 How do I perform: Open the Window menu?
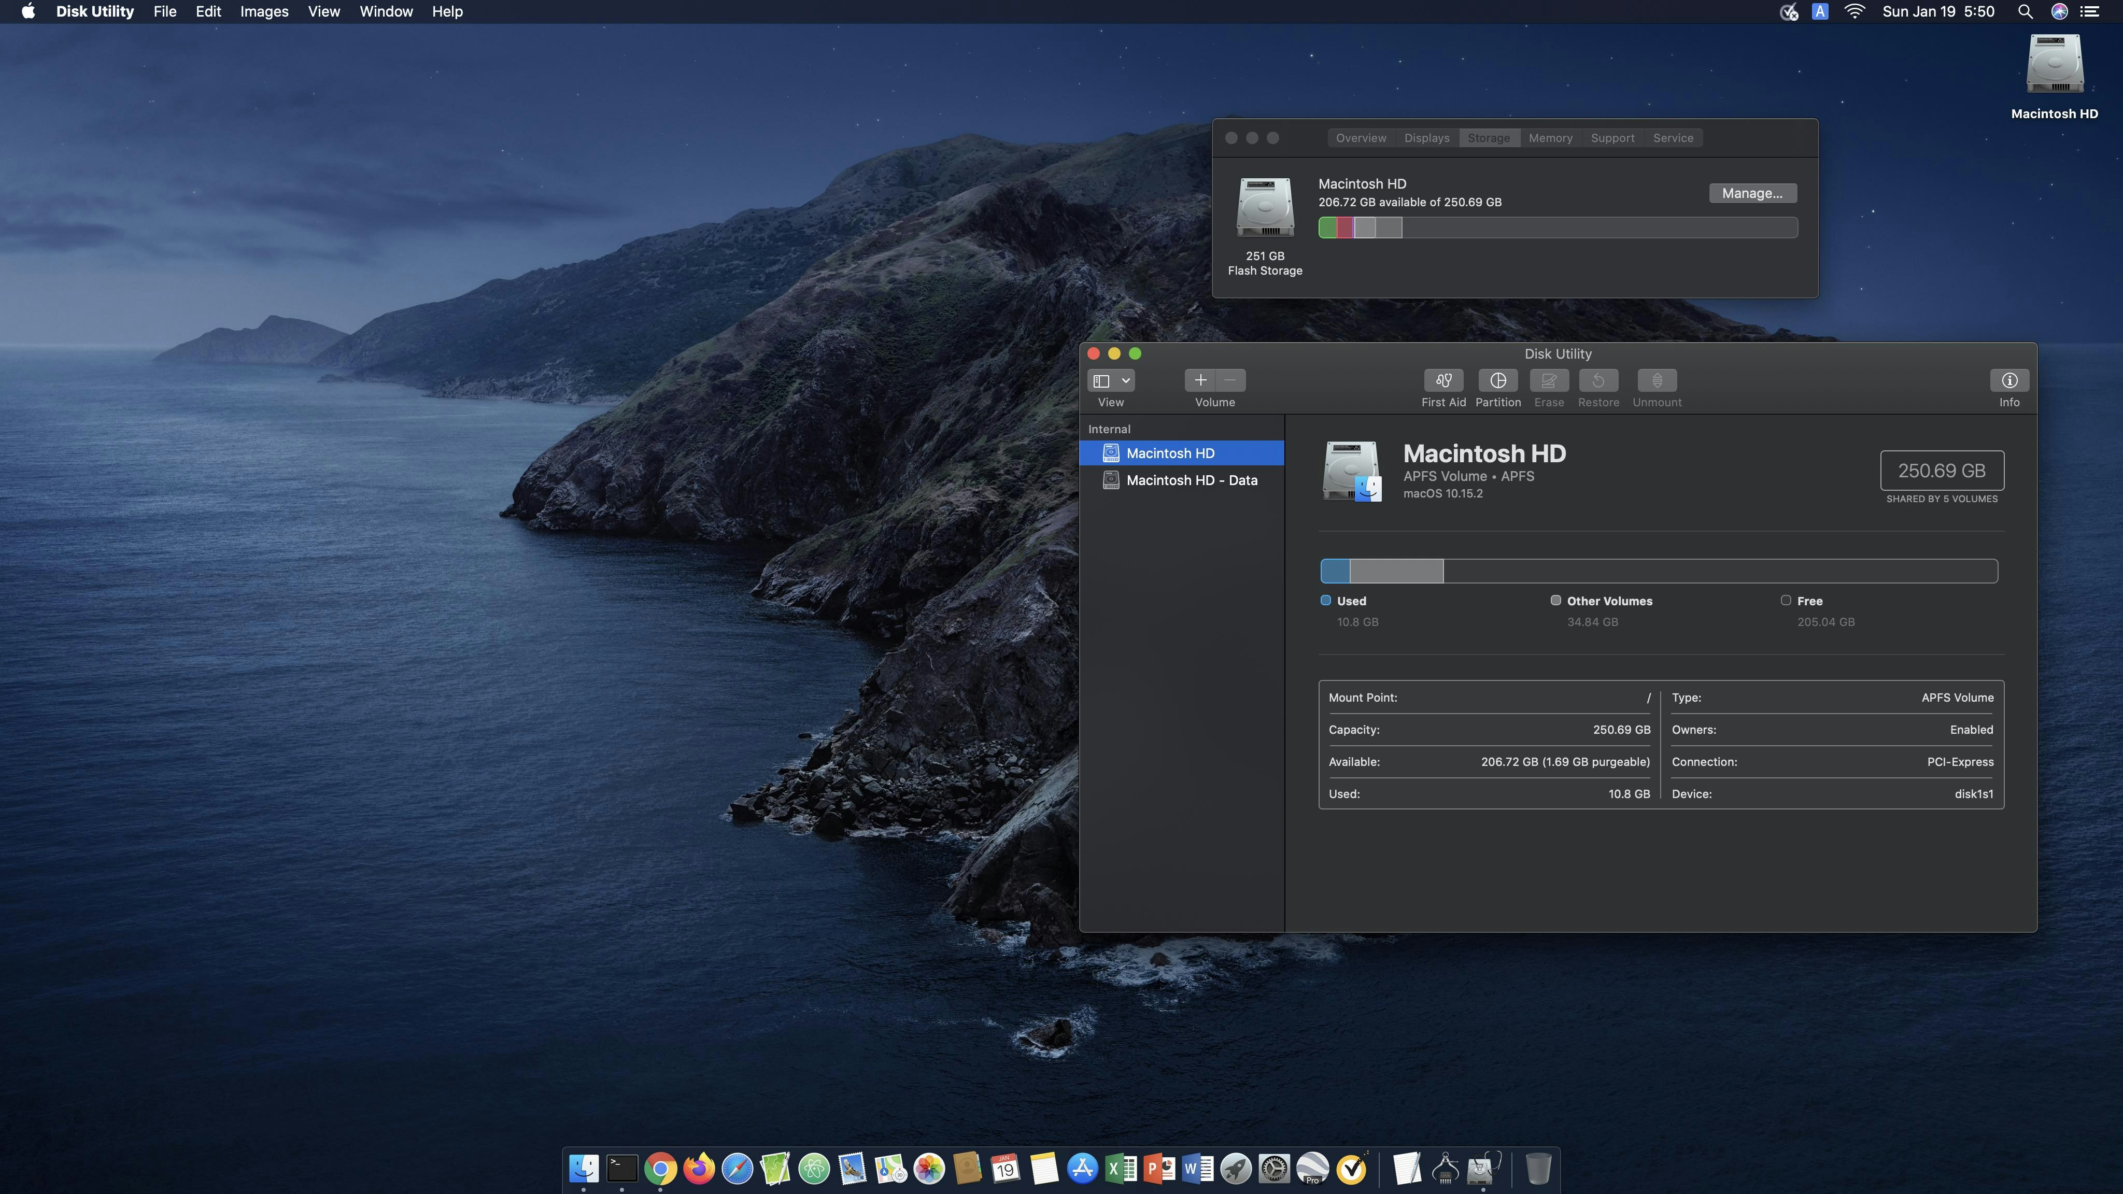click(x=386, y=11)
